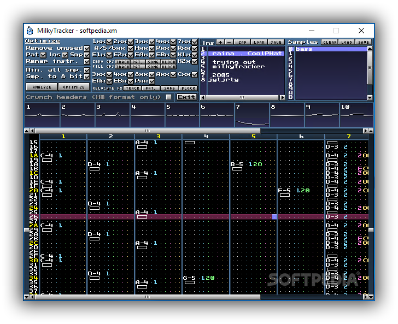This screenshot has width=398, height=324.
Task: Click the samples list down scroll arrow
Action: (x=370, y=97)
